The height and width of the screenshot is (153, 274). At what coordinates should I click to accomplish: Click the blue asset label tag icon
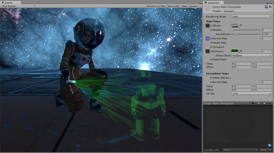click(269, 145)
